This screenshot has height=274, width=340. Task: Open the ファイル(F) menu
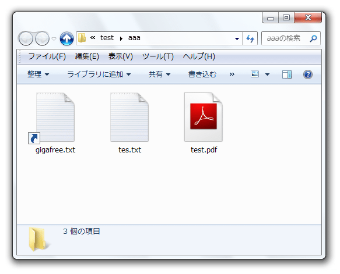tap(47, 56)
